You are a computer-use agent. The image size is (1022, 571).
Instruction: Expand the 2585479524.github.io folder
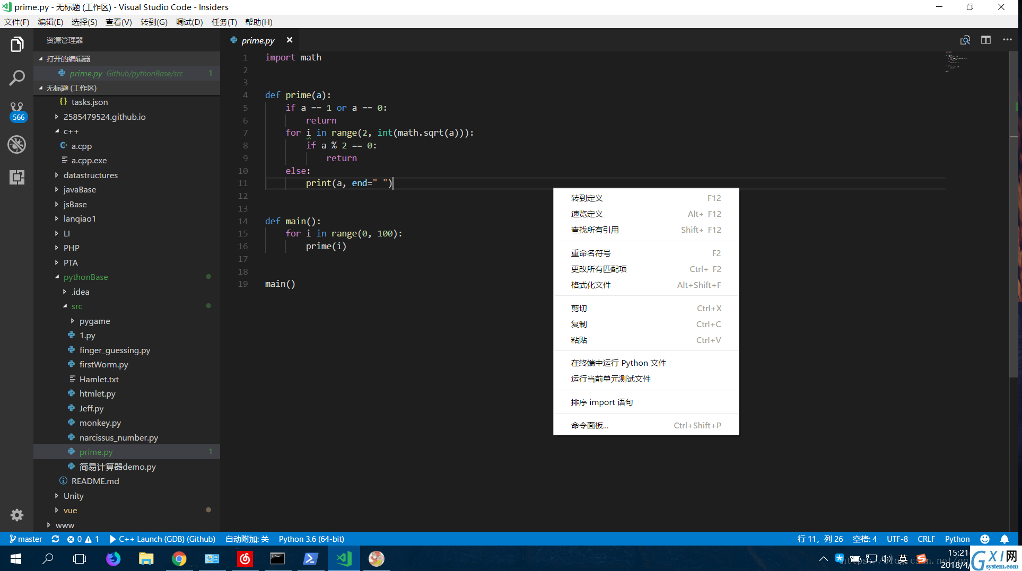click(x=127, y=117)
